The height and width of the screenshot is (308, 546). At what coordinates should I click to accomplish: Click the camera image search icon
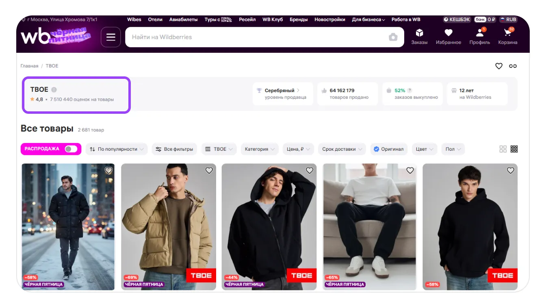click(393, 37)
